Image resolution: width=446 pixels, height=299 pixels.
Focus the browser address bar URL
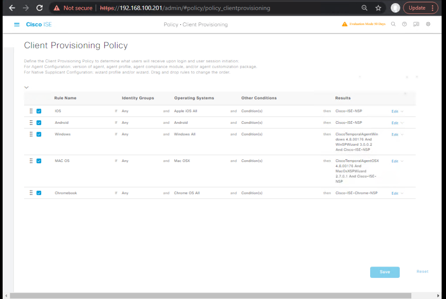tap(185, 8)
